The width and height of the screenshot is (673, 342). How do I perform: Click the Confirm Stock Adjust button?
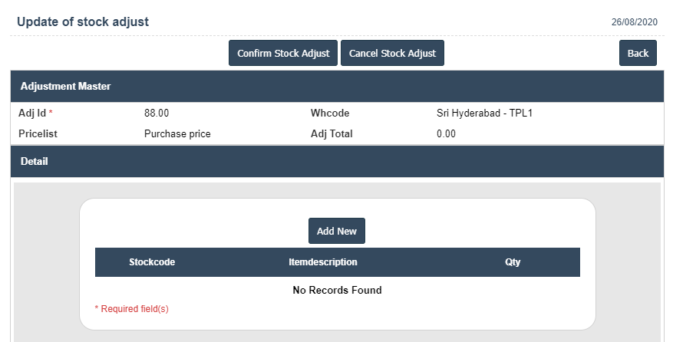[283, 54]
